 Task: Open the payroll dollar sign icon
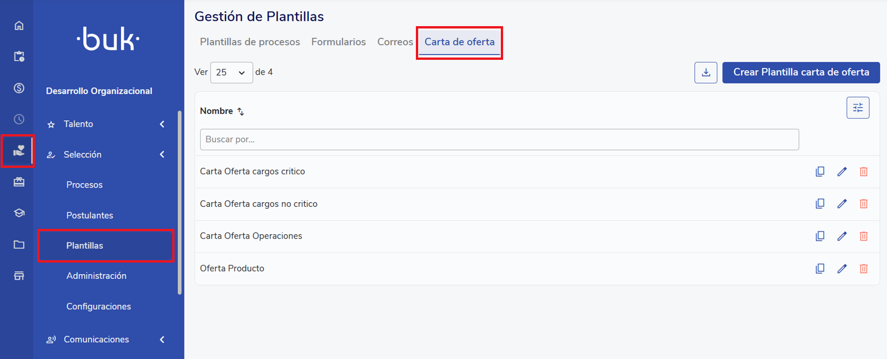pyautogui.click(x=19, y=88)
